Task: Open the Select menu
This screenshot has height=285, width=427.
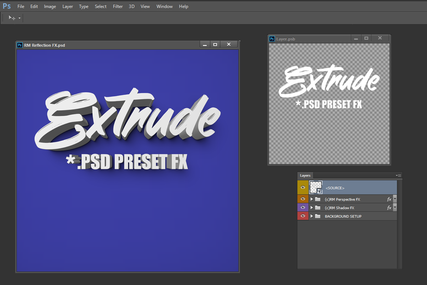Action: coord(101,6)
